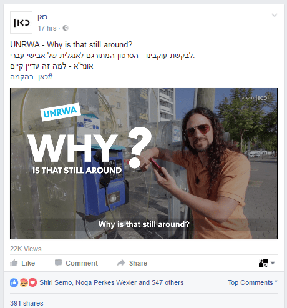Image resolution: width=287 pixels, height=308 pixels.
Task: Open the 391 shares list
Action: pyautogui.click(x=27, y=303)
